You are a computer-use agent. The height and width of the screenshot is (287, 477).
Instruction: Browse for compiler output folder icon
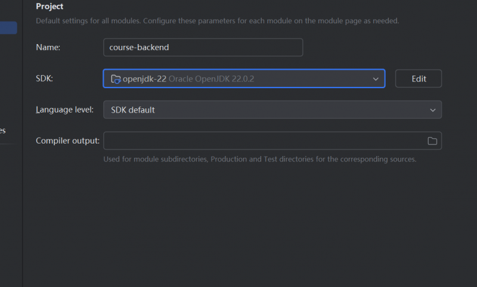[432, 141]
